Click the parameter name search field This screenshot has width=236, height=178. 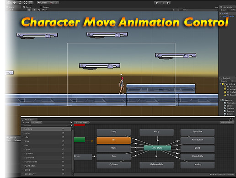[x=45, y=125]
